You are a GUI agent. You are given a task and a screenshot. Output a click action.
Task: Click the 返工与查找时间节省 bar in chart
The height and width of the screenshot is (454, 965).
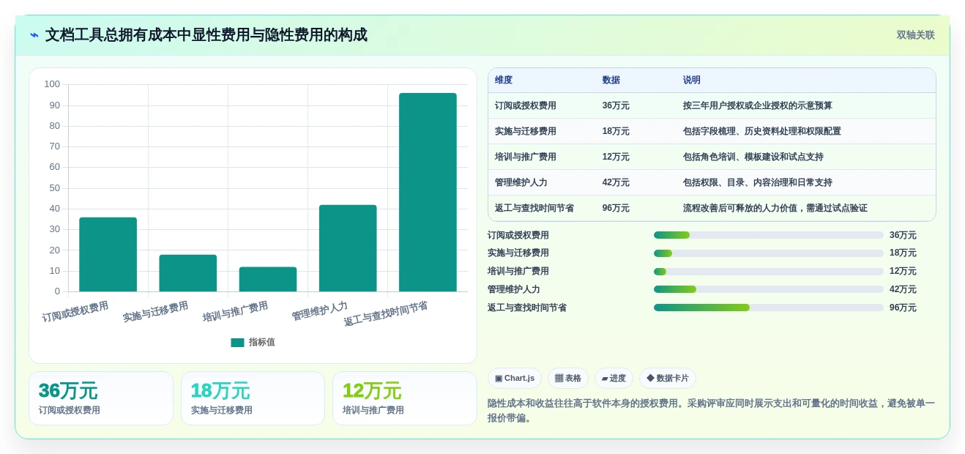coord(428,192)
